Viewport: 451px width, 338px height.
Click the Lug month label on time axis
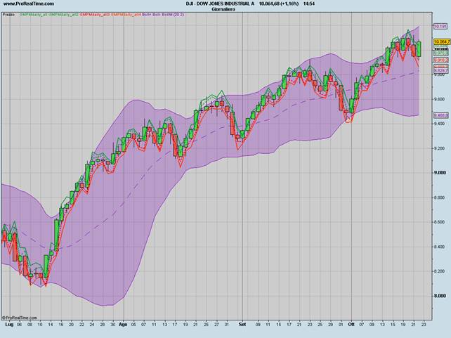(10, 324)
